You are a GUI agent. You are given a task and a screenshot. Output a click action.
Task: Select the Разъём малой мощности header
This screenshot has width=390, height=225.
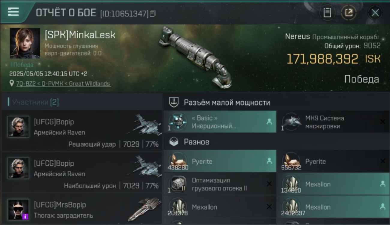(227, 102)
